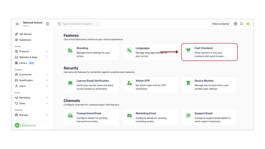Click the Branding palette icon
This screenshot has width=265, height=149.
point(70,50)
